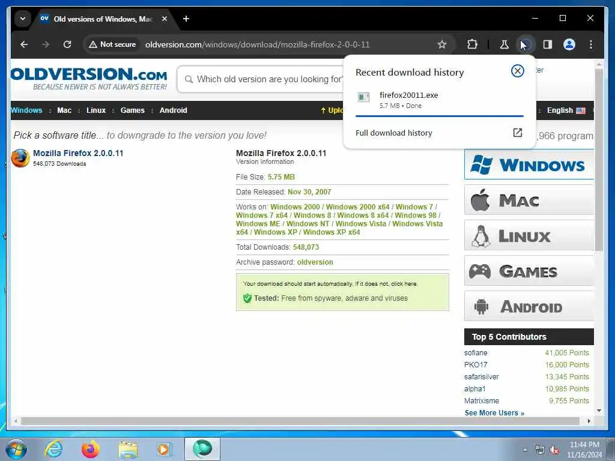Click the Android platform banner
Screen dimensions: 615x461
[529, 306]
